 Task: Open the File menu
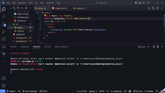tap(8, 3)
